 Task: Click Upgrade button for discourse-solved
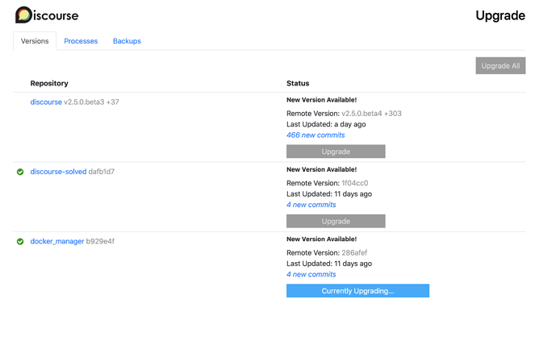(x=336, y=221)
